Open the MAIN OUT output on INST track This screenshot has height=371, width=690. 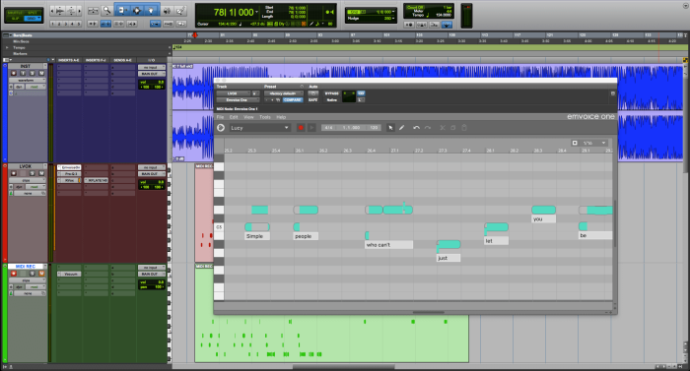pos(152,74)
